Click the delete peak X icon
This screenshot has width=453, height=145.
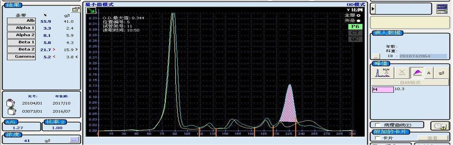click(402, 73)
